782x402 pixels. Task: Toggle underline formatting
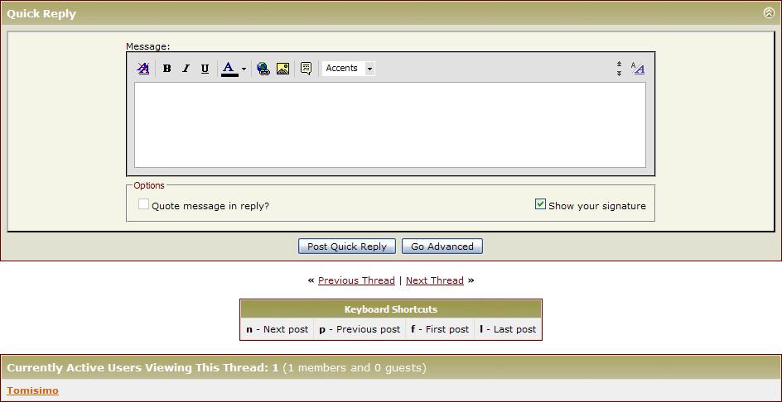click(x=205, y=69)
